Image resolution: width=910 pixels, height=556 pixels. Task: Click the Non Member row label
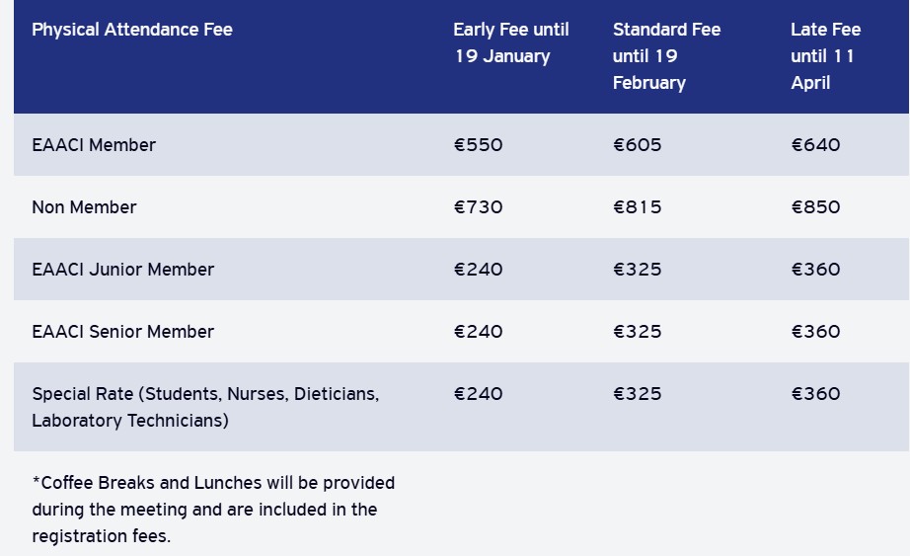pos(84,207)
